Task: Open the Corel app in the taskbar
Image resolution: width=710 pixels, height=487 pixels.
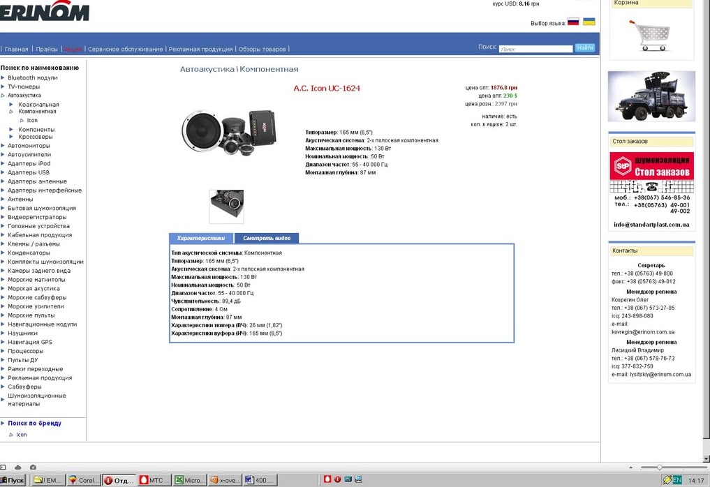Action: click(x=84, y=480)
